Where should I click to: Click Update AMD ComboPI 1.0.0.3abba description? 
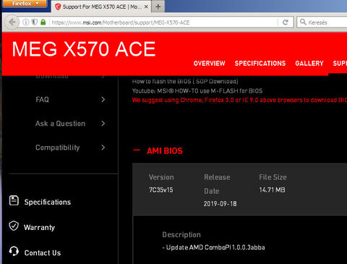213,247
